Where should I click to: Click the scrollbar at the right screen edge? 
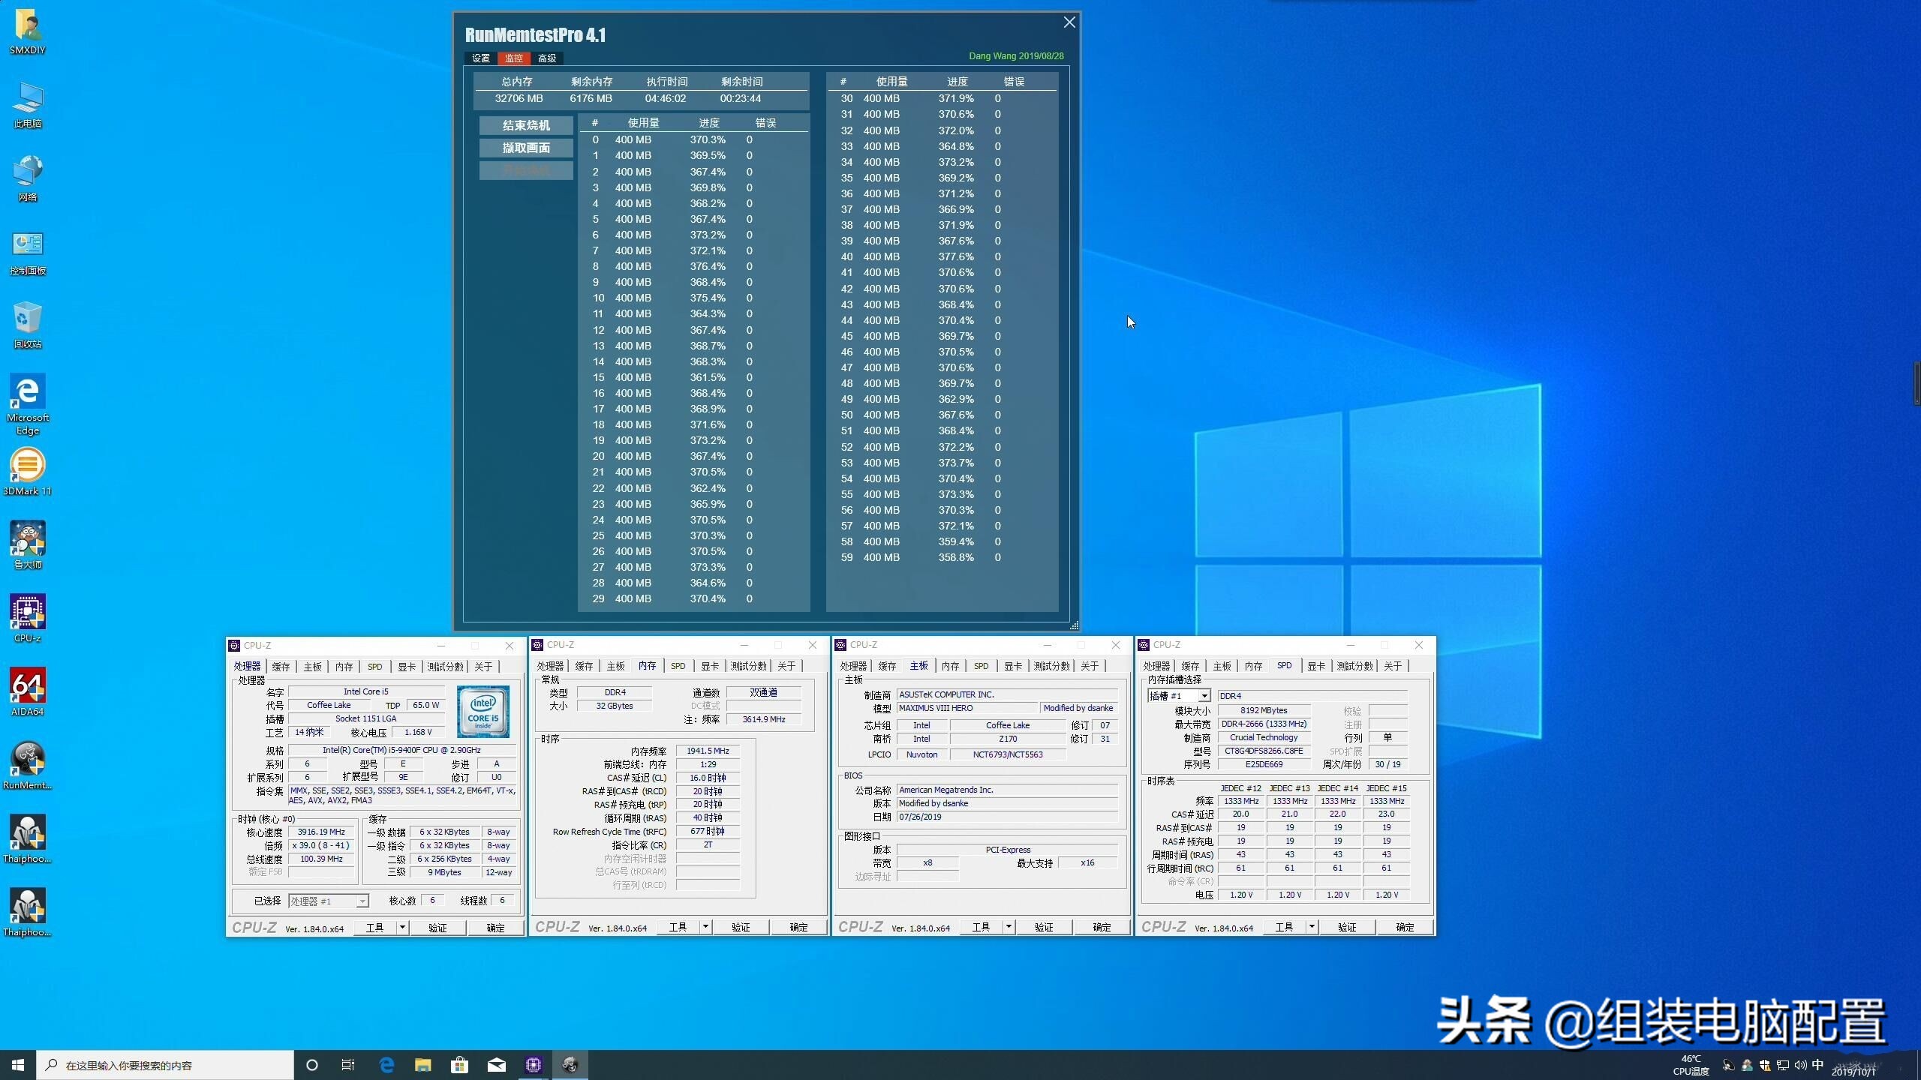pyautogui.click(x=1916, y=382)
